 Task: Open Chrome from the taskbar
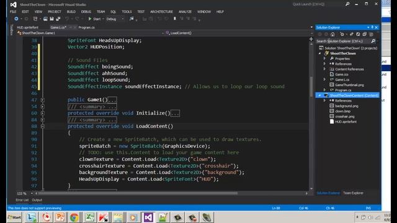click(x=74, y=217)
